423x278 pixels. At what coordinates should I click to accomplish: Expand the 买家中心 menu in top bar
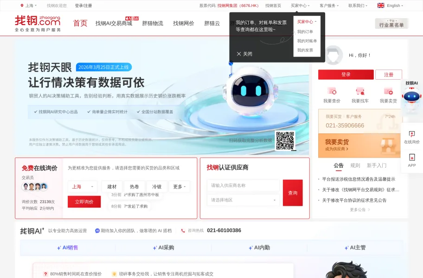300,6
